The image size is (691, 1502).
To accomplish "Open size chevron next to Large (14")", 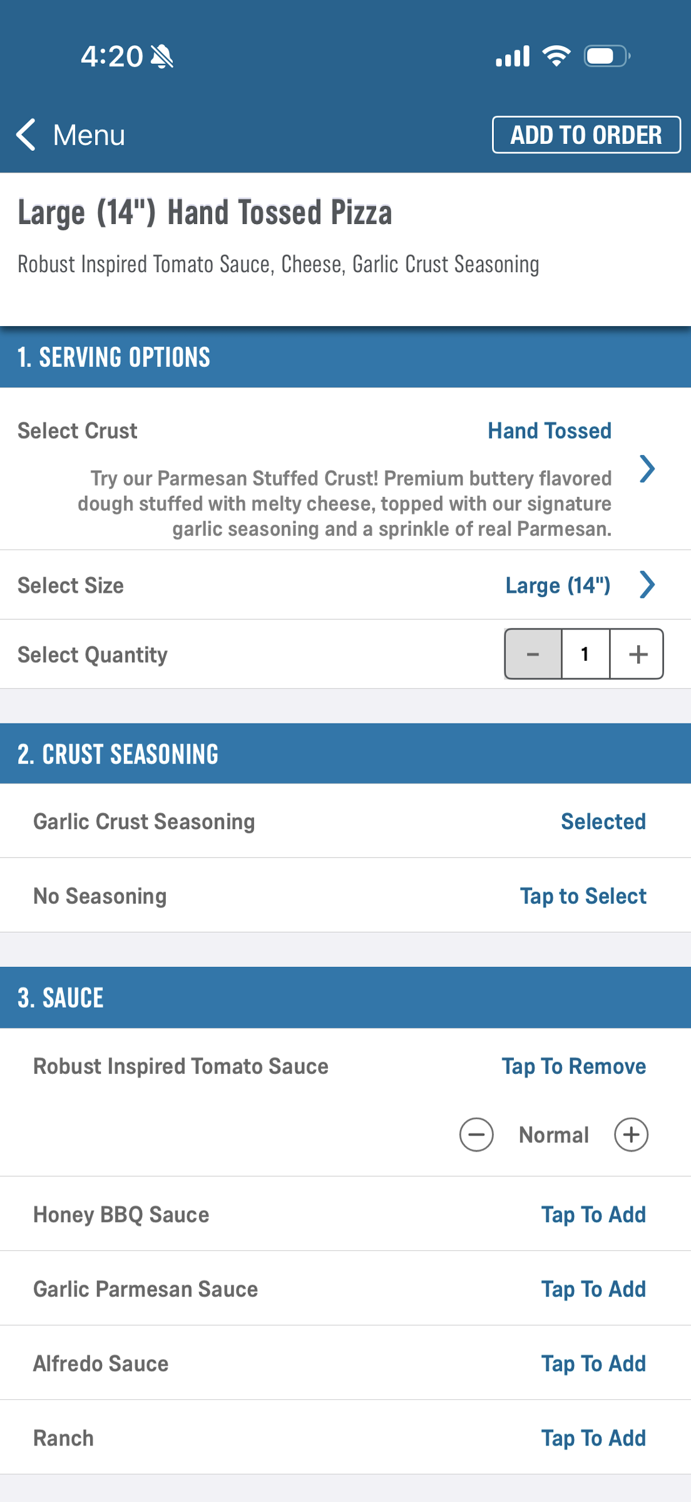I will 647,585.
